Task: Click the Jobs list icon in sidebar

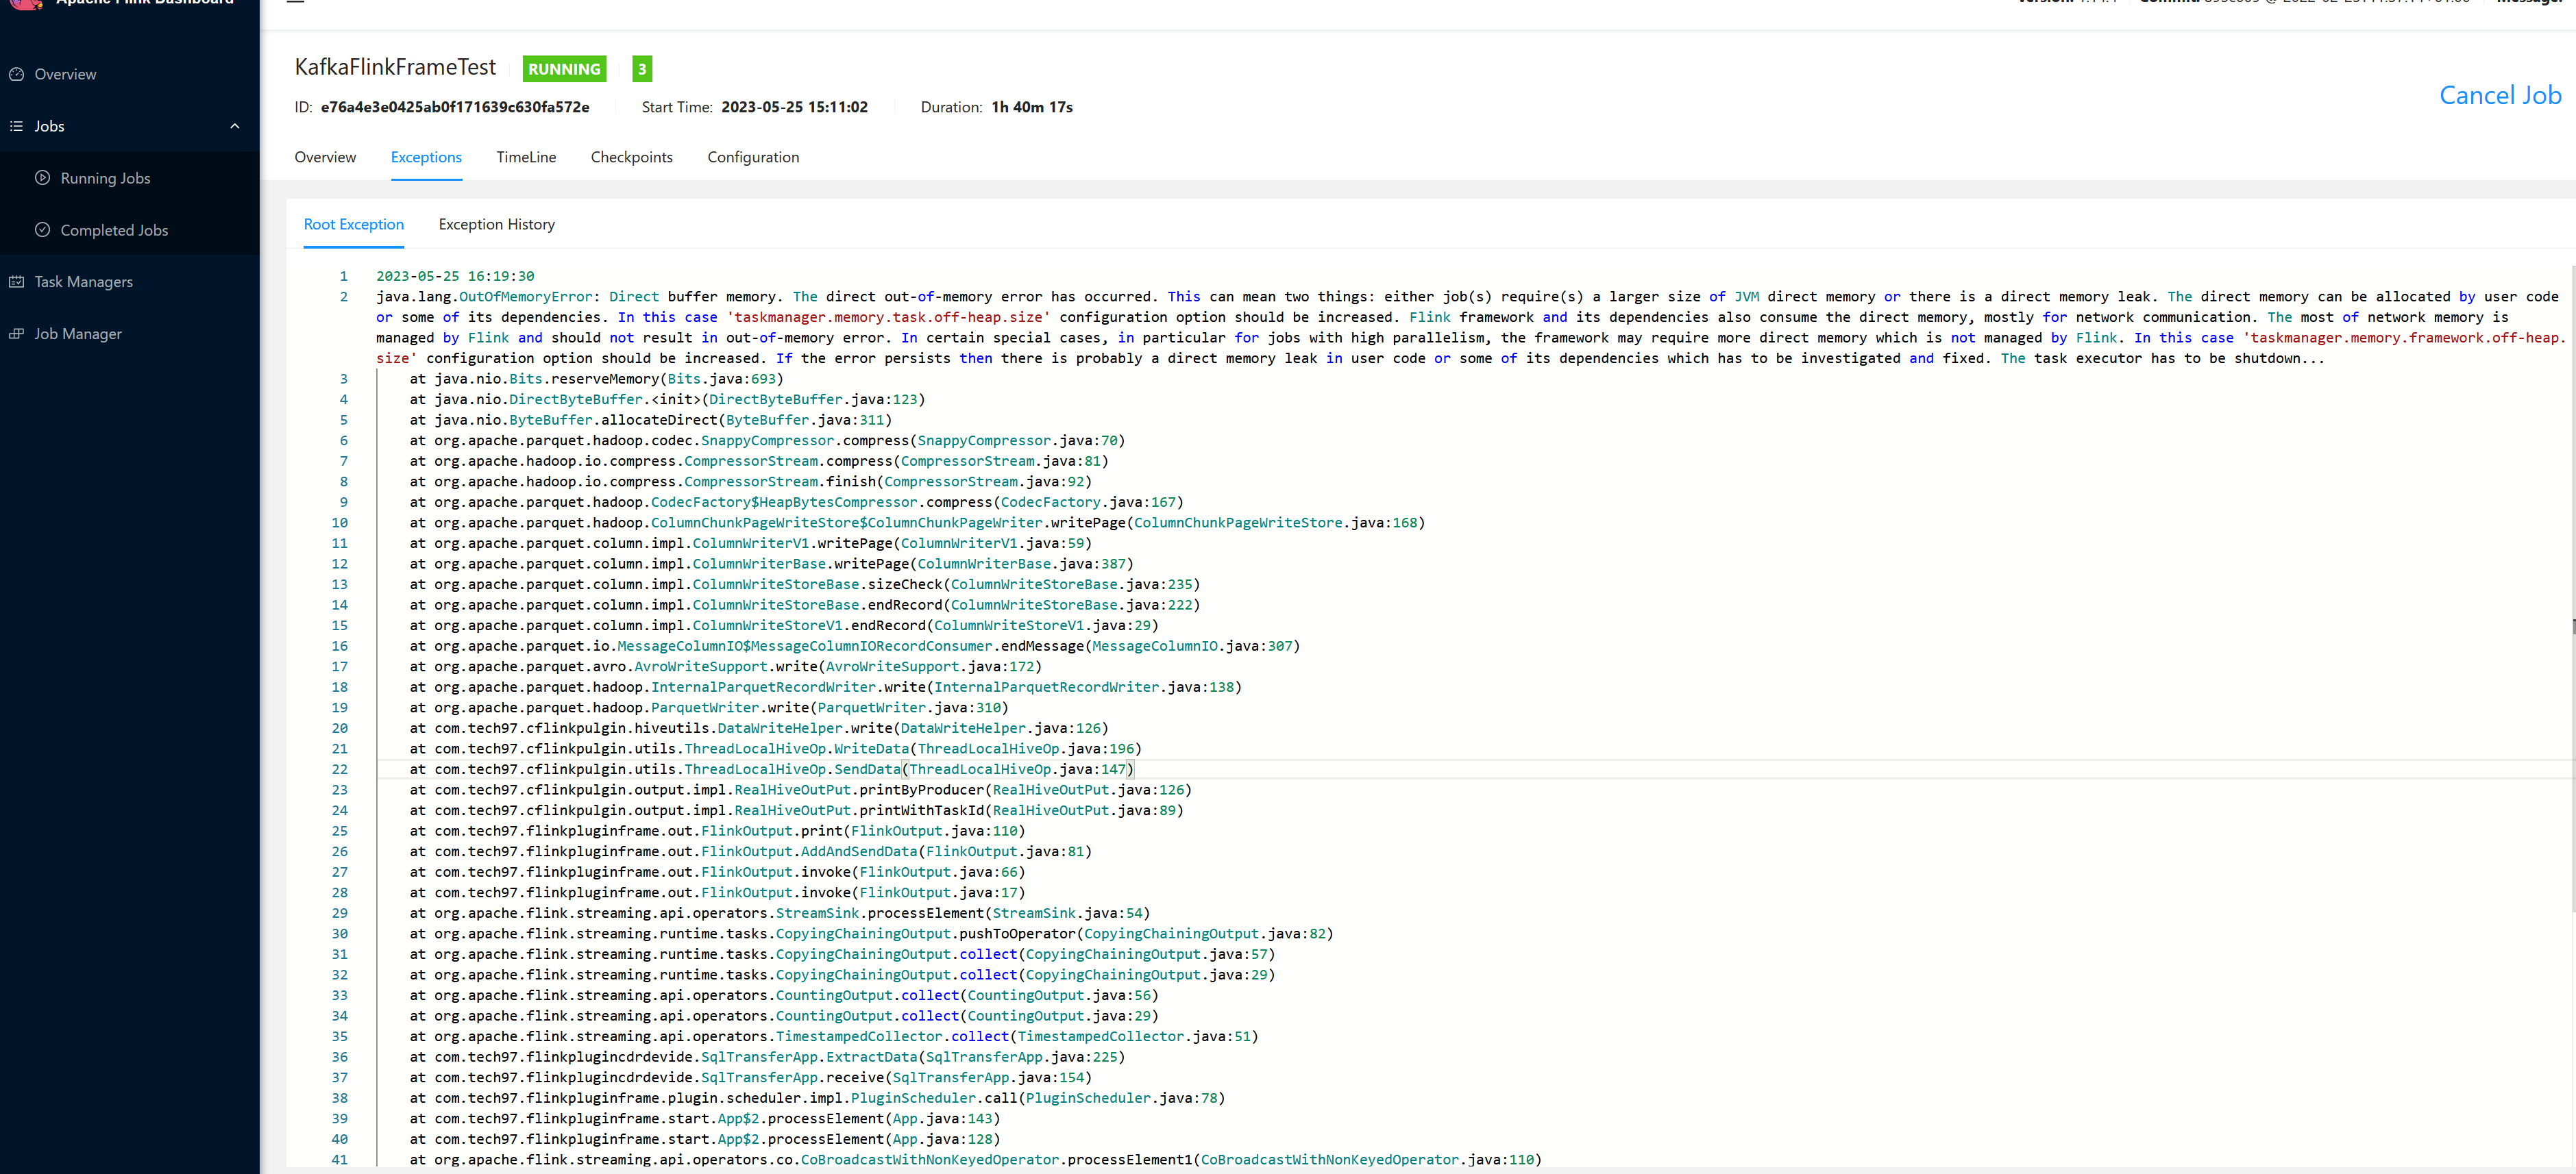Action: [x=16, y=126]
